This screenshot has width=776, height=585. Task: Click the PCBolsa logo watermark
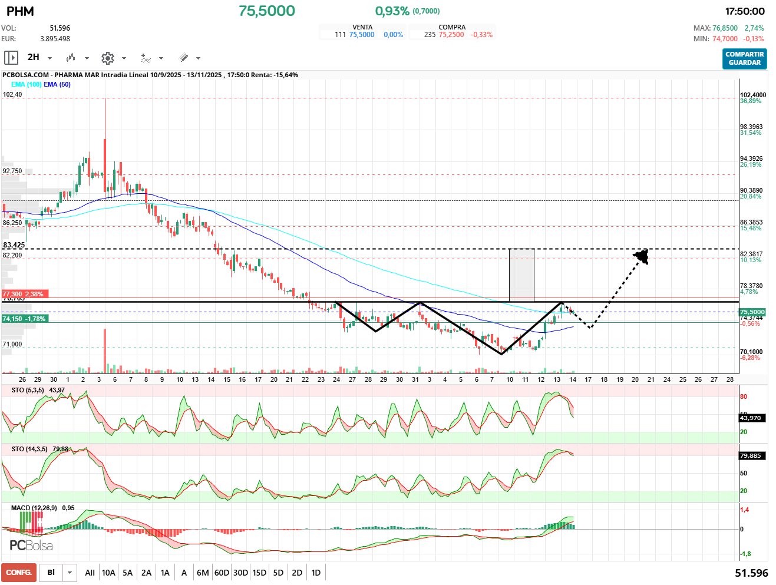(31, 546)
